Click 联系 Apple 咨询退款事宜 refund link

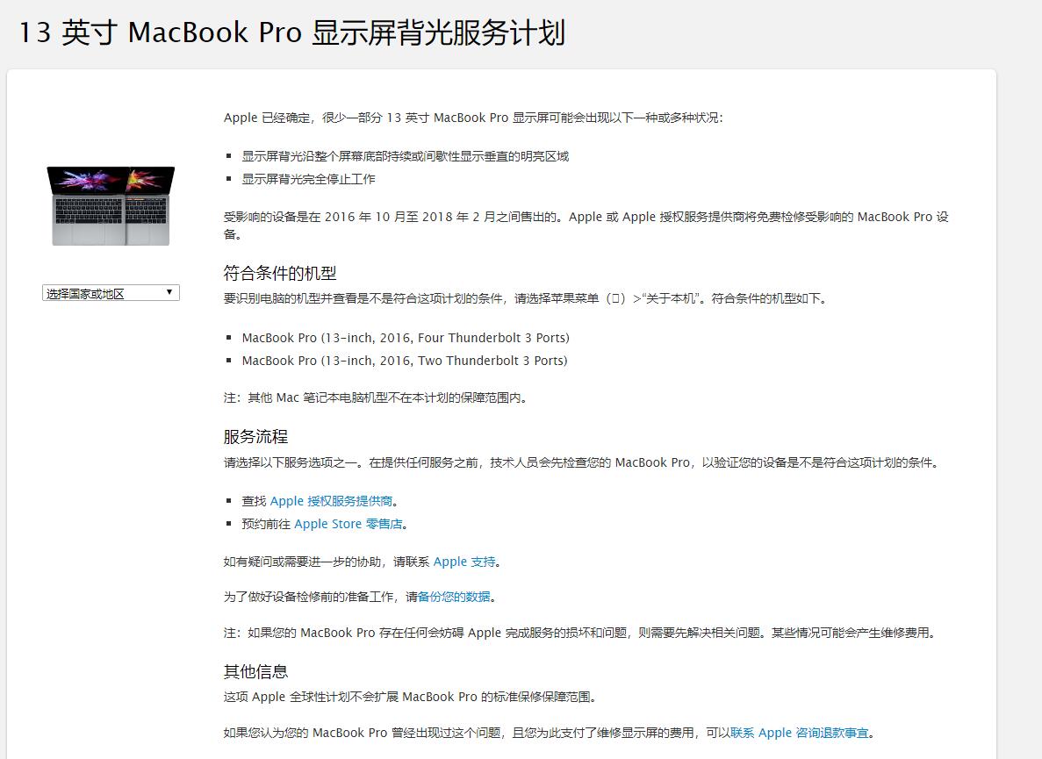(801, 732)
